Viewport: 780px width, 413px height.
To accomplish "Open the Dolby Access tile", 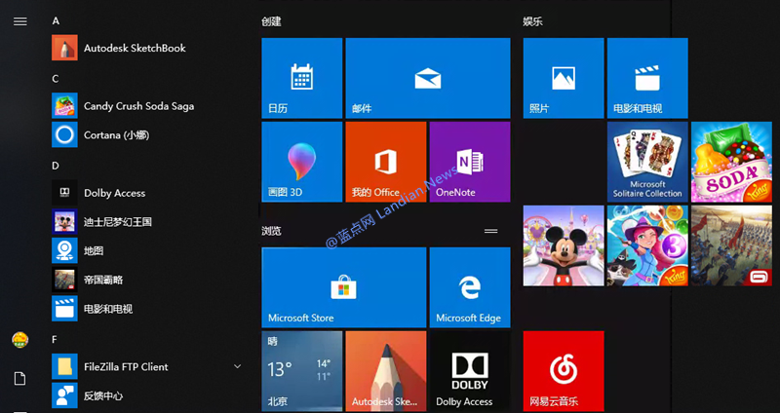I will (470, 371).
